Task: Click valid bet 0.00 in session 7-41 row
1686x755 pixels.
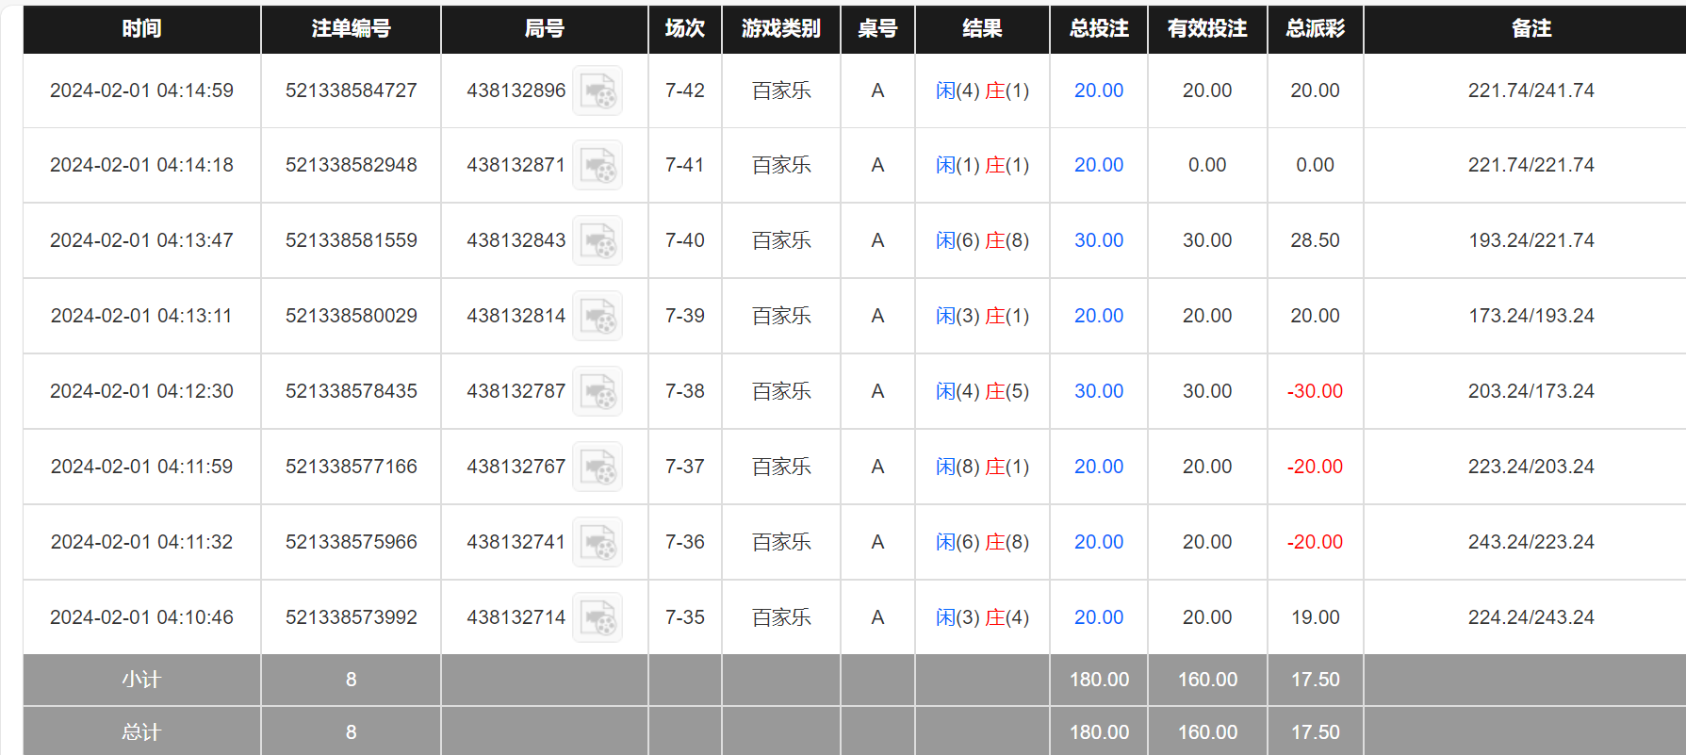Action: tap(1207, 165)
